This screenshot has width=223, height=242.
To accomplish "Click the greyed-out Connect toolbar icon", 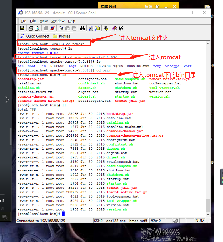I will (46, 28).
